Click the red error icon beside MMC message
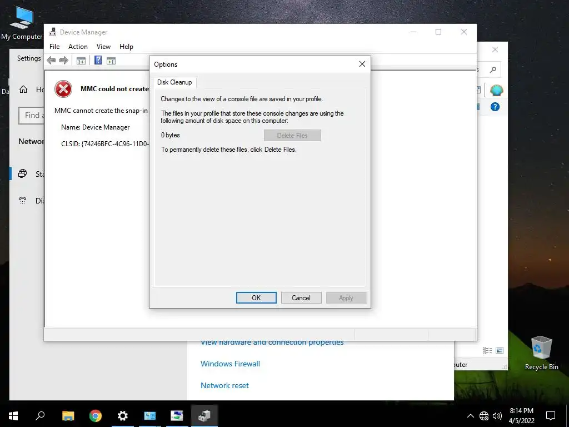Screen dimensions: 569x427 [x=63, y=89]
